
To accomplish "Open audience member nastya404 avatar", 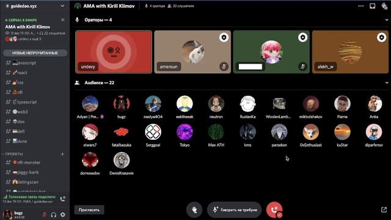I will [153, 103].
